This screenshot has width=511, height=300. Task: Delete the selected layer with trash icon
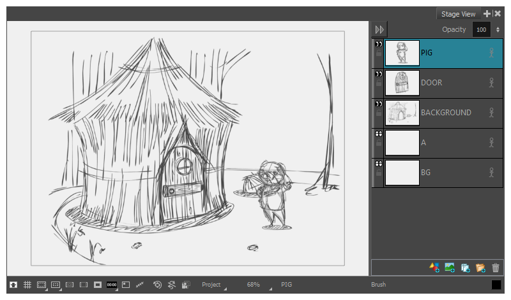pos(496,268)
